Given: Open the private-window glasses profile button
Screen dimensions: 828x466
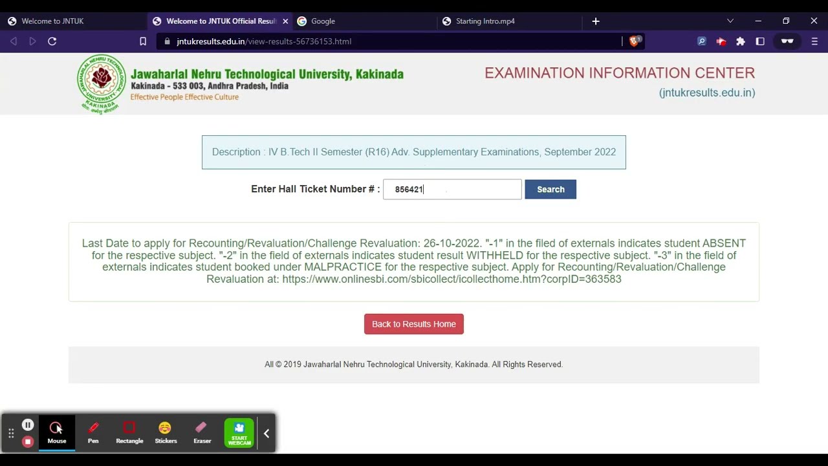Looking at the screenshot, I should 787,41.
